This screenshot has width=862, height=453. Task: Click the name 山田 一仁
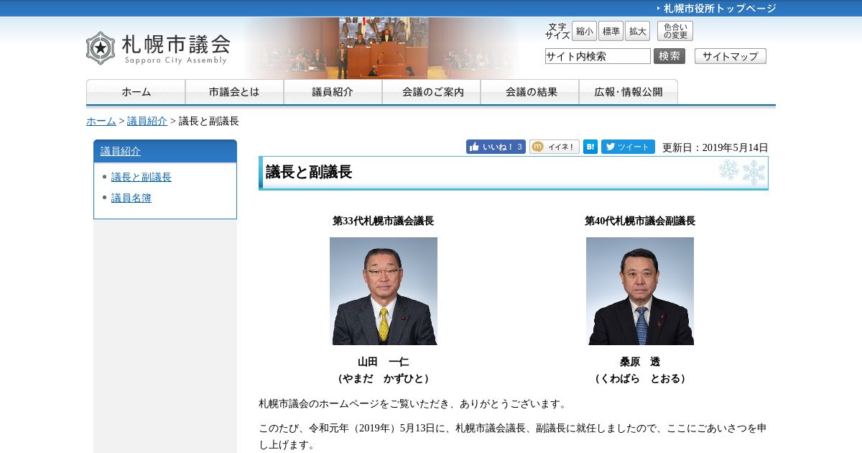click(384, 362)
